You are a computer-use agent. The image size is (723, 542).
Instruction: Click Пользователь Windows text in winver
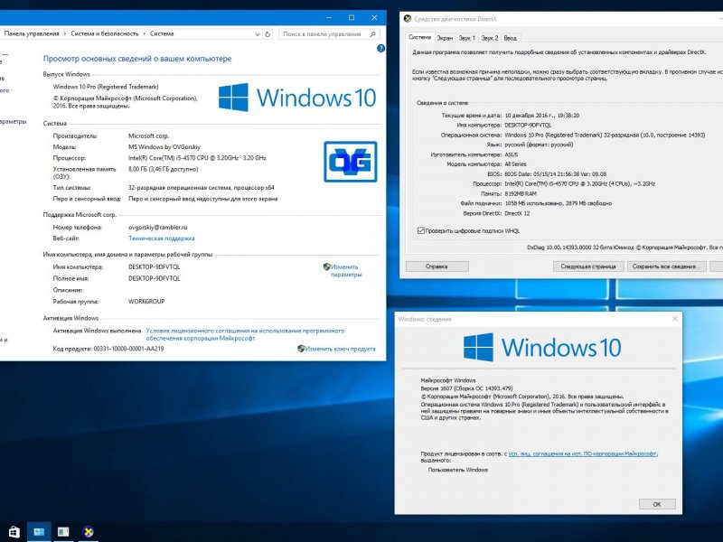[x=458, y=470]
